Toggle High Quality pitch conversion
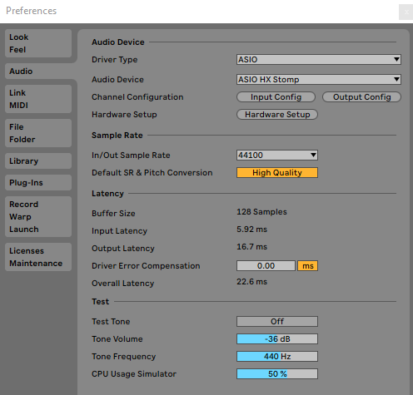Image resolution: width=413 pixels, height=395 pixels. pos(277,172)
